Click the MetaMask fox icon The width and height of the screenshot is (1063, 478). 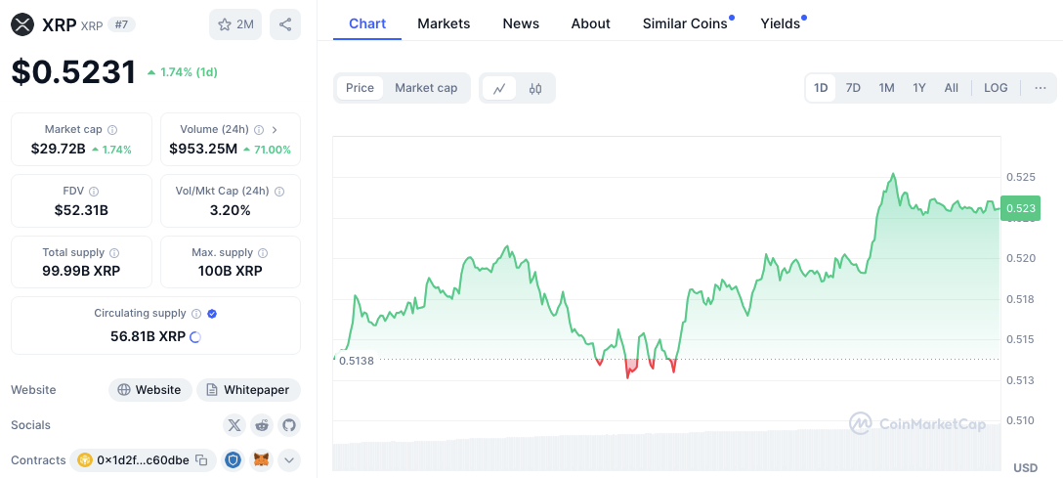[x=262, y=460]
